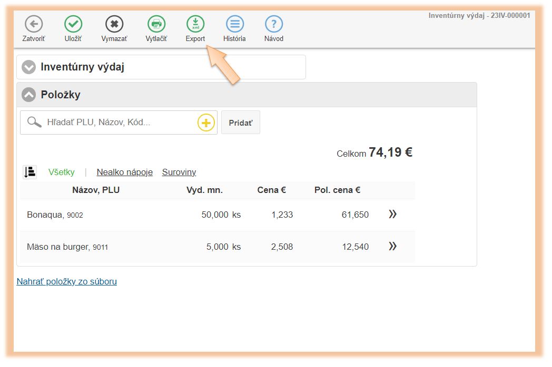Click the Zatvoriť back arrow icon
This screenshot has width=552, height=367.
click(x=34, y=24)
